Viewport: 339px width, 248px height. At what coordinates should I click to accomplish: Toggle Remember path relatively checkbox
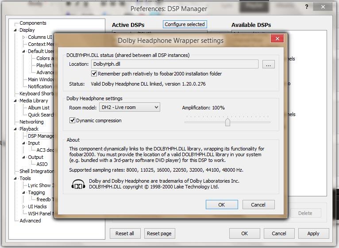(x=94, y=74)
